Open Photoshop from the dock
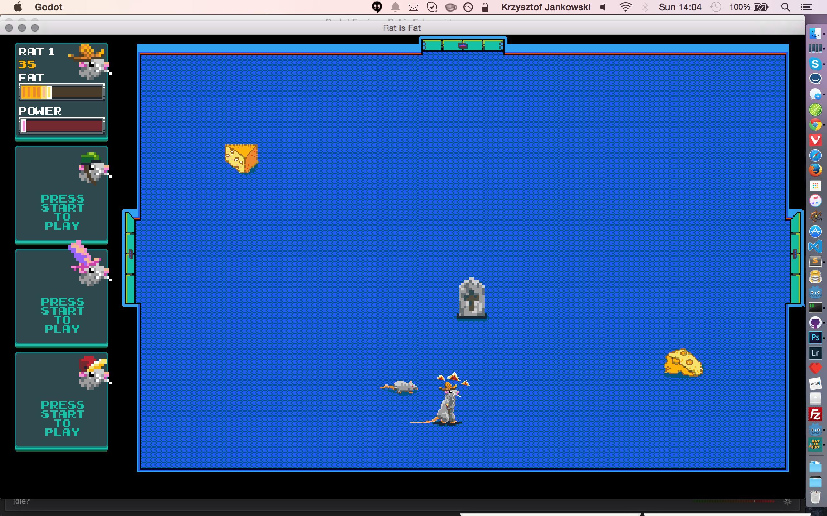Screen dimensions: 827x516 pos(815,338)
